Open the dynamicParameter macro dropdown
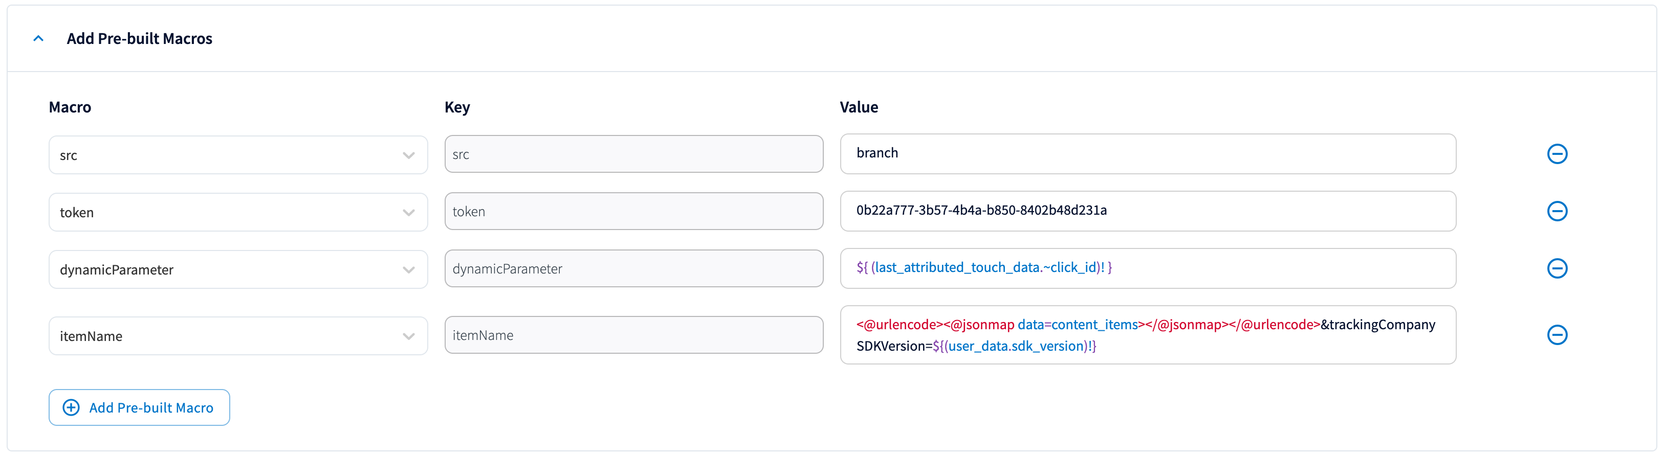 pos(238,269)
